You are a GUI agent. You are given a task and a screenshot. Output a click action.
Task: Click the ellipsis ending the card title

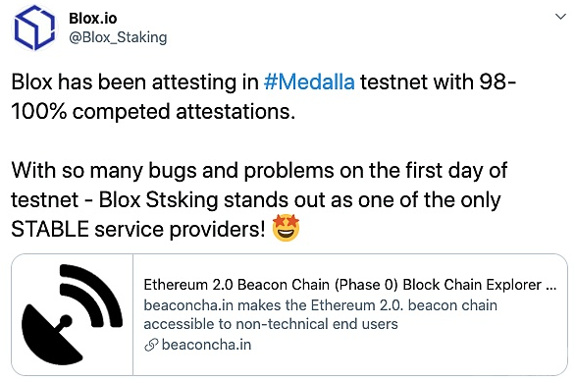(x=551, y=285)
